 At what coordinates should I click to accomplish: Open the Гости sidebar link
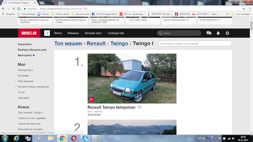[x=21, y=92]
